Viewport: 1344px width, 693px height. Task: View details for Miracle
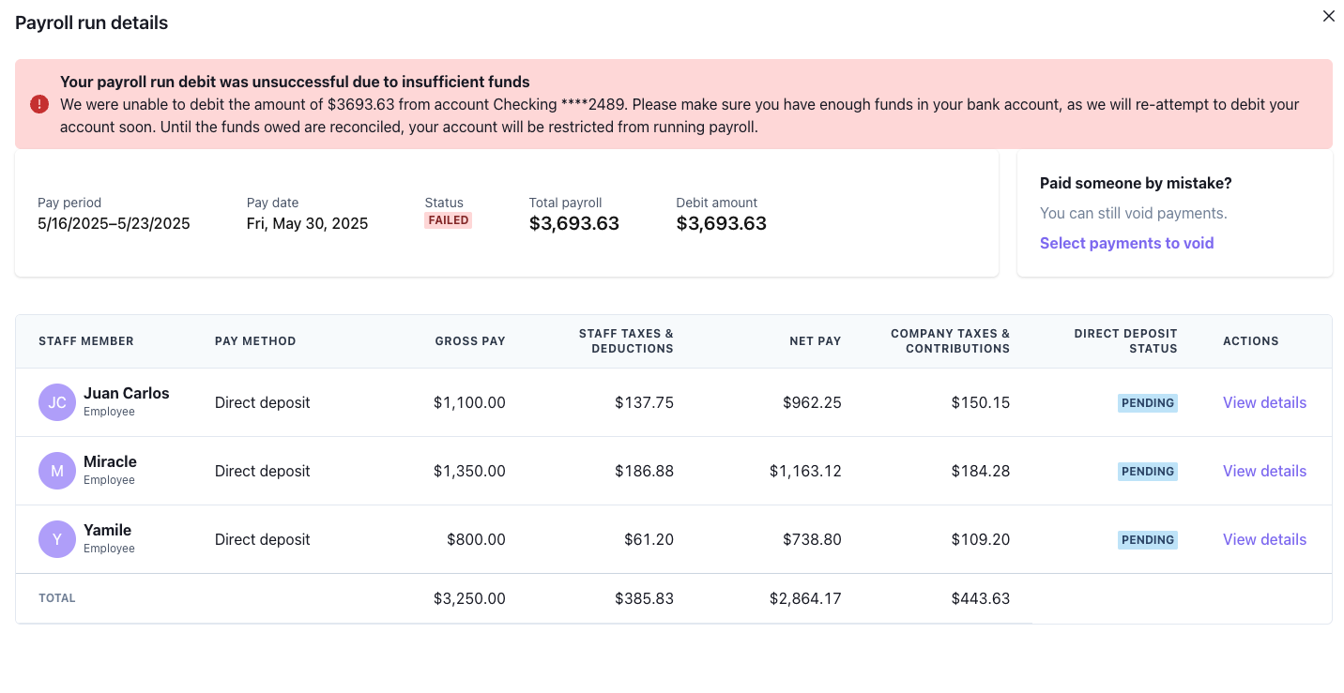pyautogui.click(x=1264, y=471)
